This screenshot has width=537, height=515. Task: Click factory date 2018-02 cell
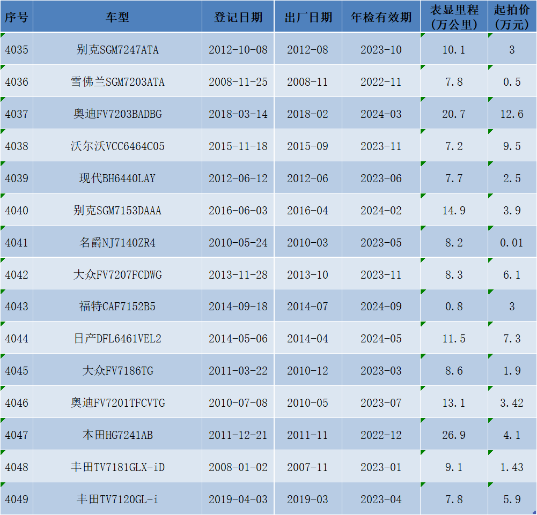(x=308, y=113)
